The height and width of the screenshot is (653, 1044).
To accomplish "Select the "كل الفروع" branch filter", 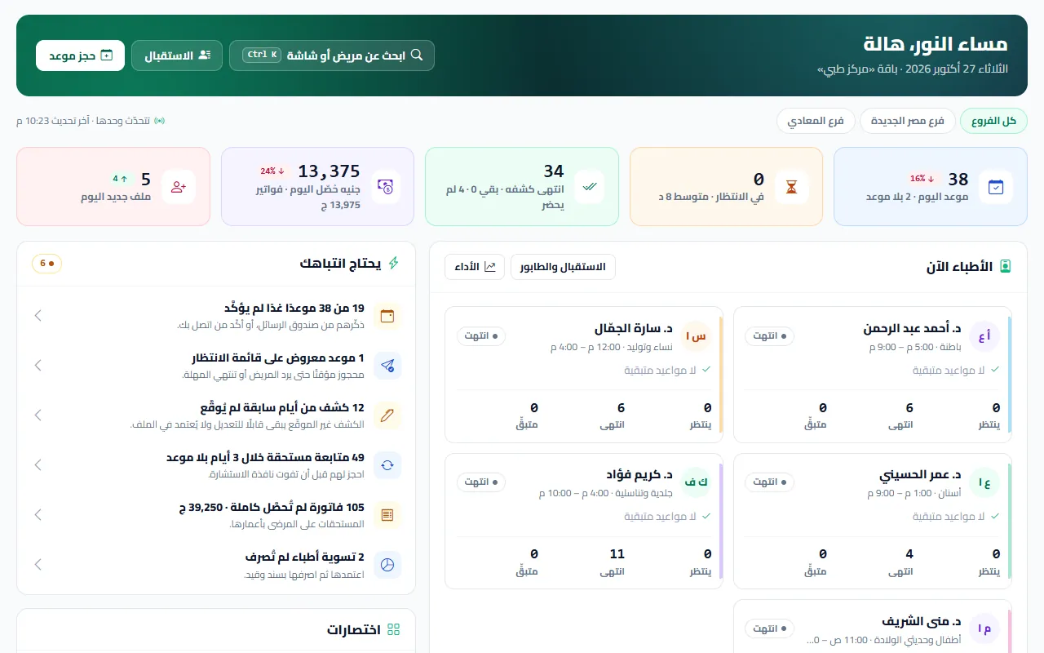I will point(993,121).
